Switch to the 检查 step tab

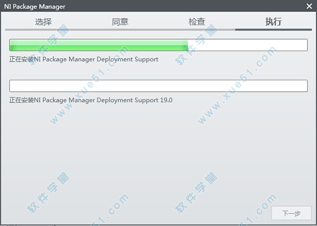click(x=197, y=22)
